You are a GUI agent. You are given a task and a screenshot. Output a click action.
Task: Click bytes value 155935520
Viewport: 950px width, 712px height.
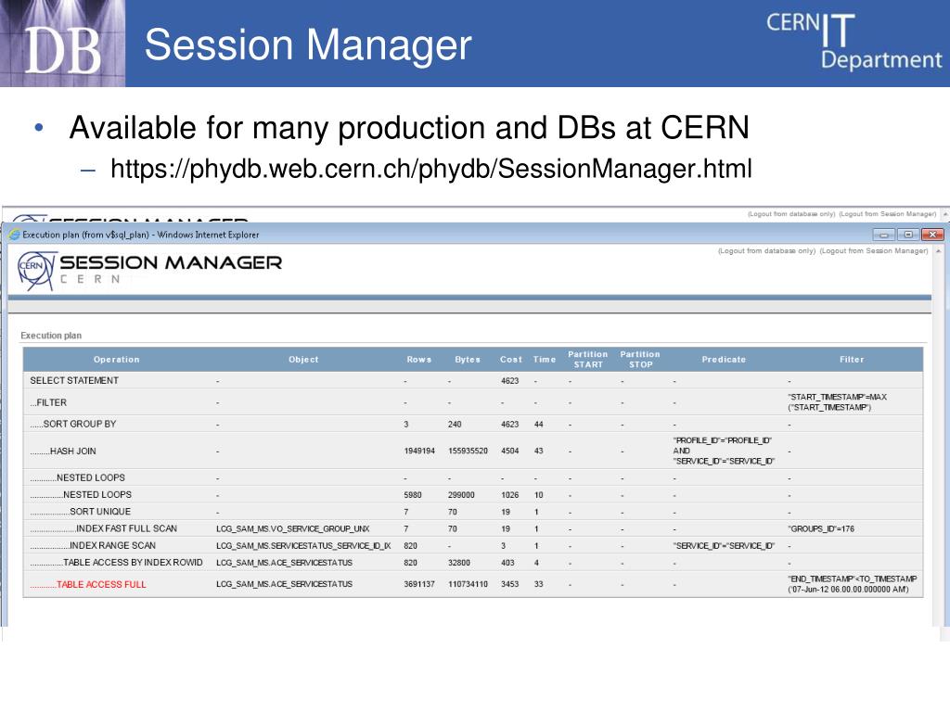tap(468, 451)
